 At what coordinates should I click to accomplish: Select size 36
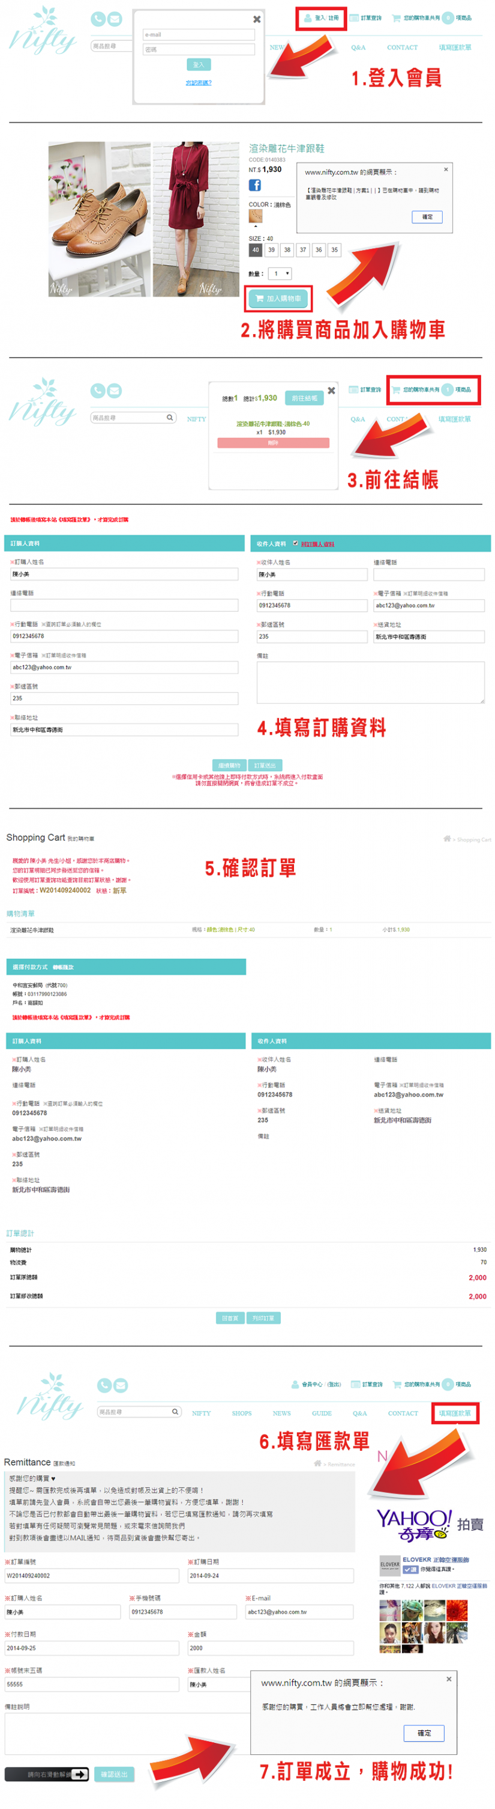(x=319, y=250)
